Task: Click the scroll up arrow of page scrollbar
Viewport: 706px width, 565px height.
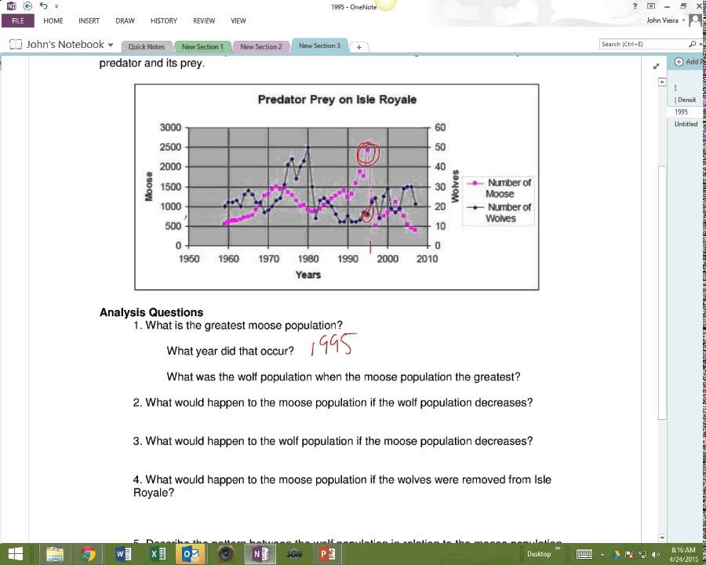Action: click(x=662, y=82)
